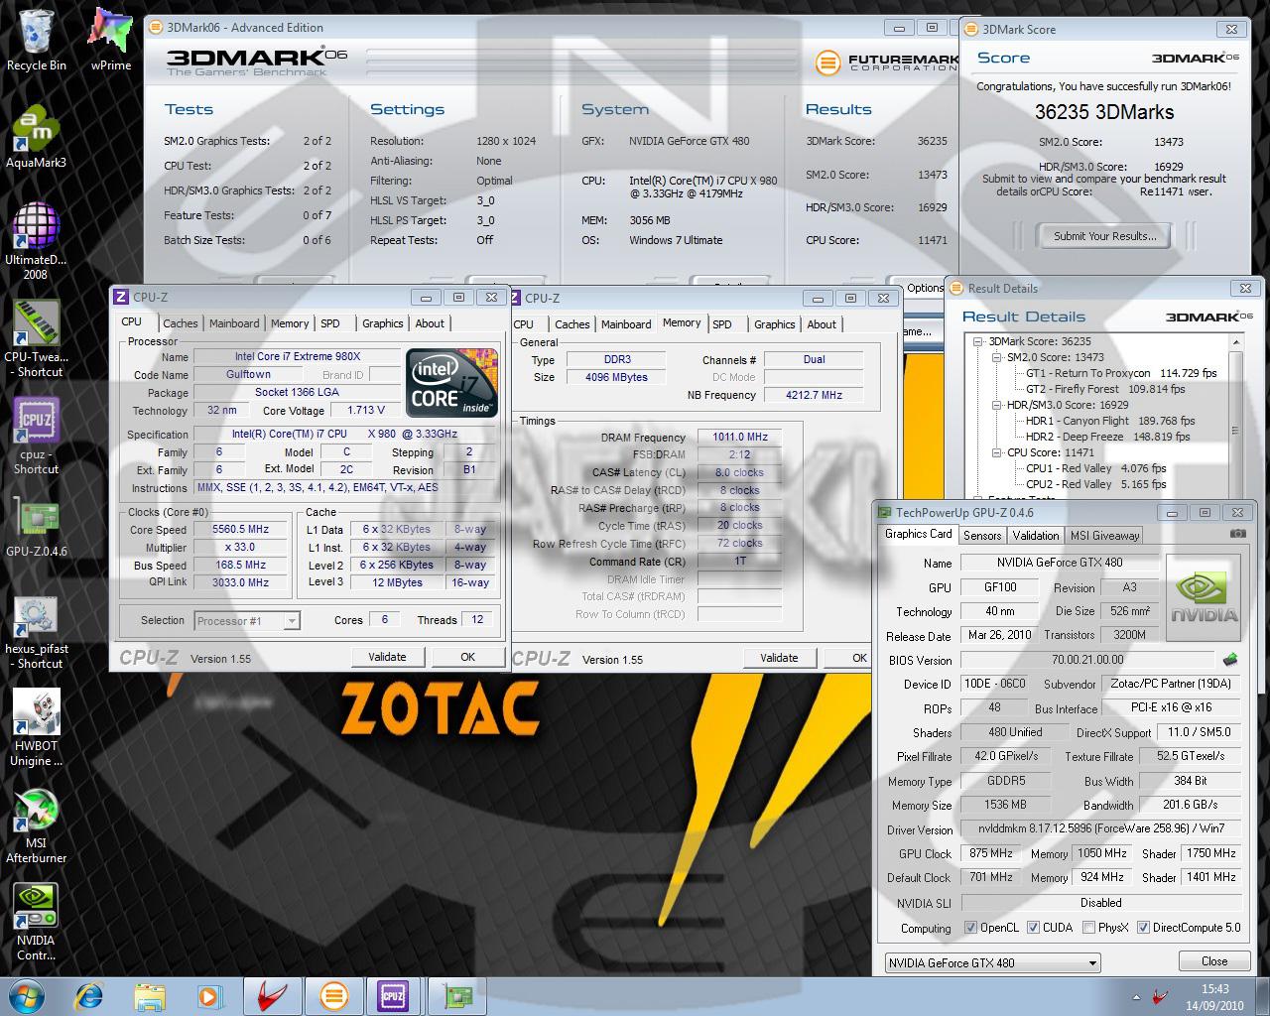Open Mainboard tab in left CPU-Z window
This screenshot has height=1016, width=1270.
point(234,323)
